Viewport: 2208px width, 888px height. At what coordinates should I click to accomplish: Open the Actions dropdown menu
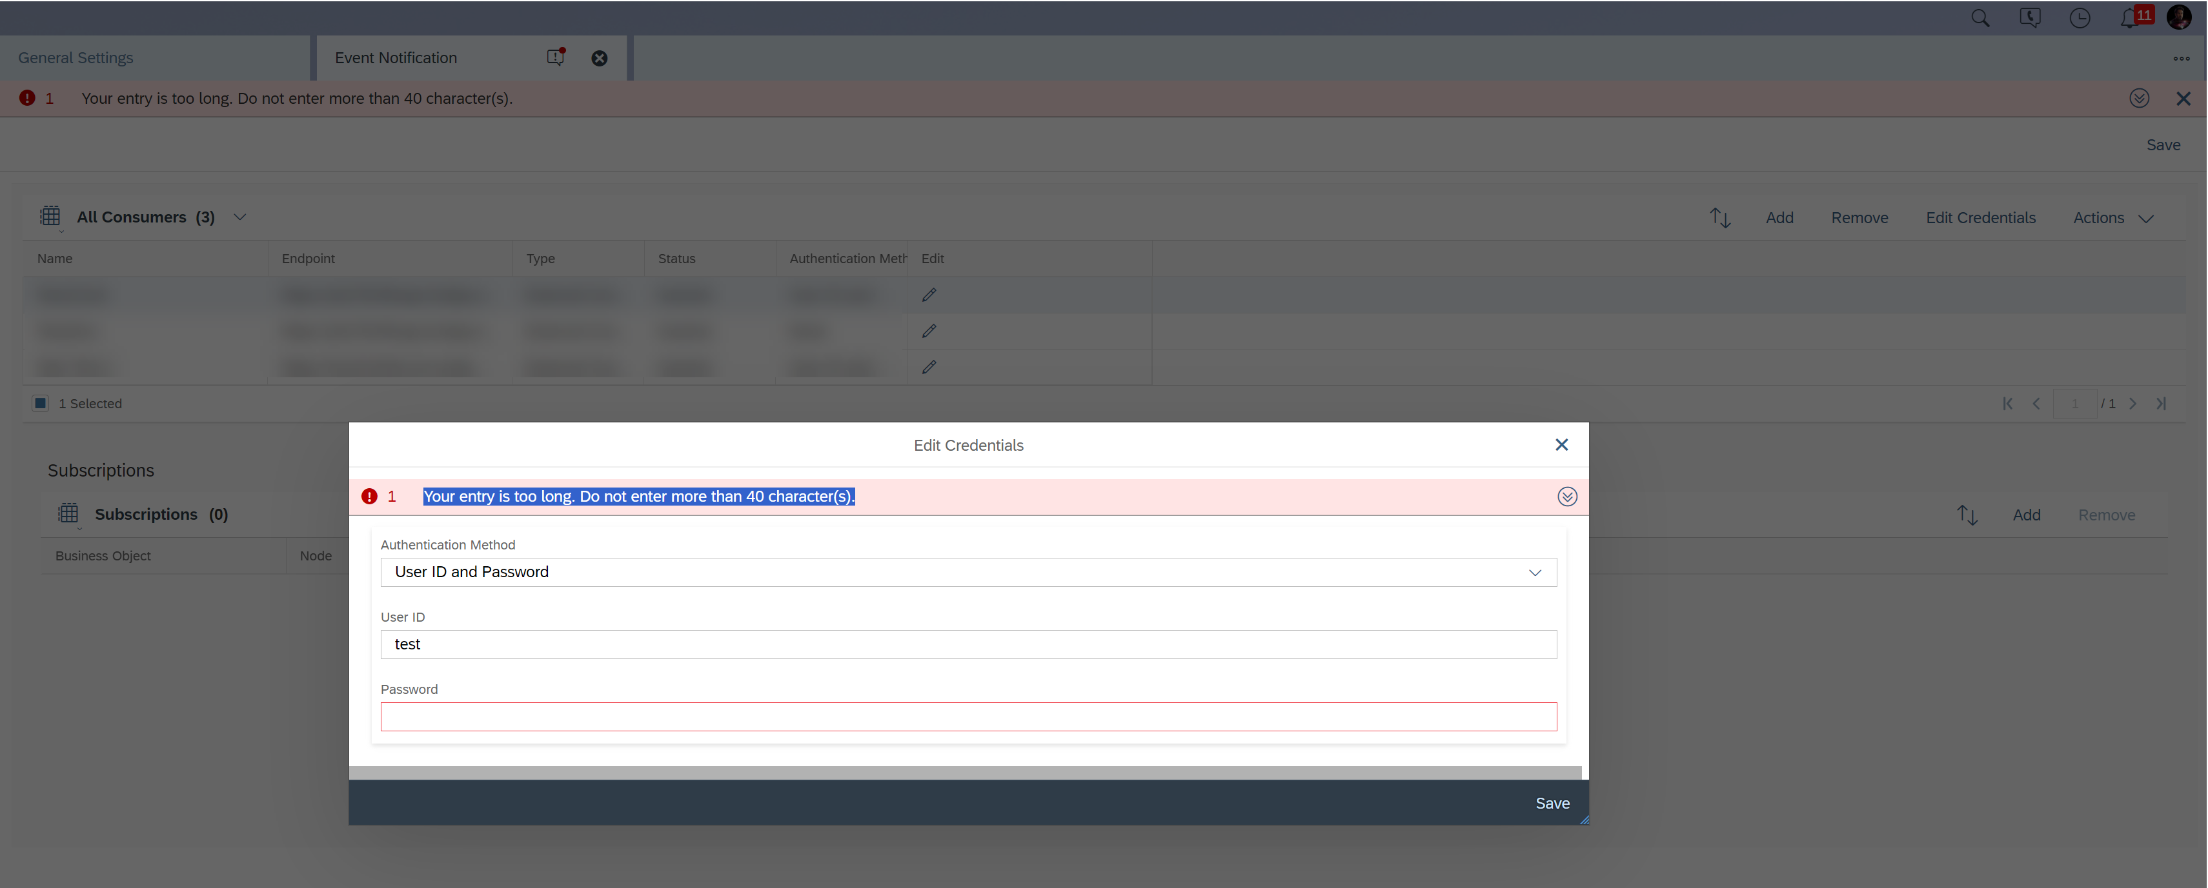2113,219
